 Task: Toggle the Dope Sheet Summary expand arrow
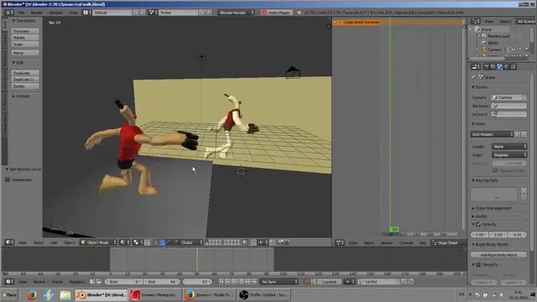336,23
